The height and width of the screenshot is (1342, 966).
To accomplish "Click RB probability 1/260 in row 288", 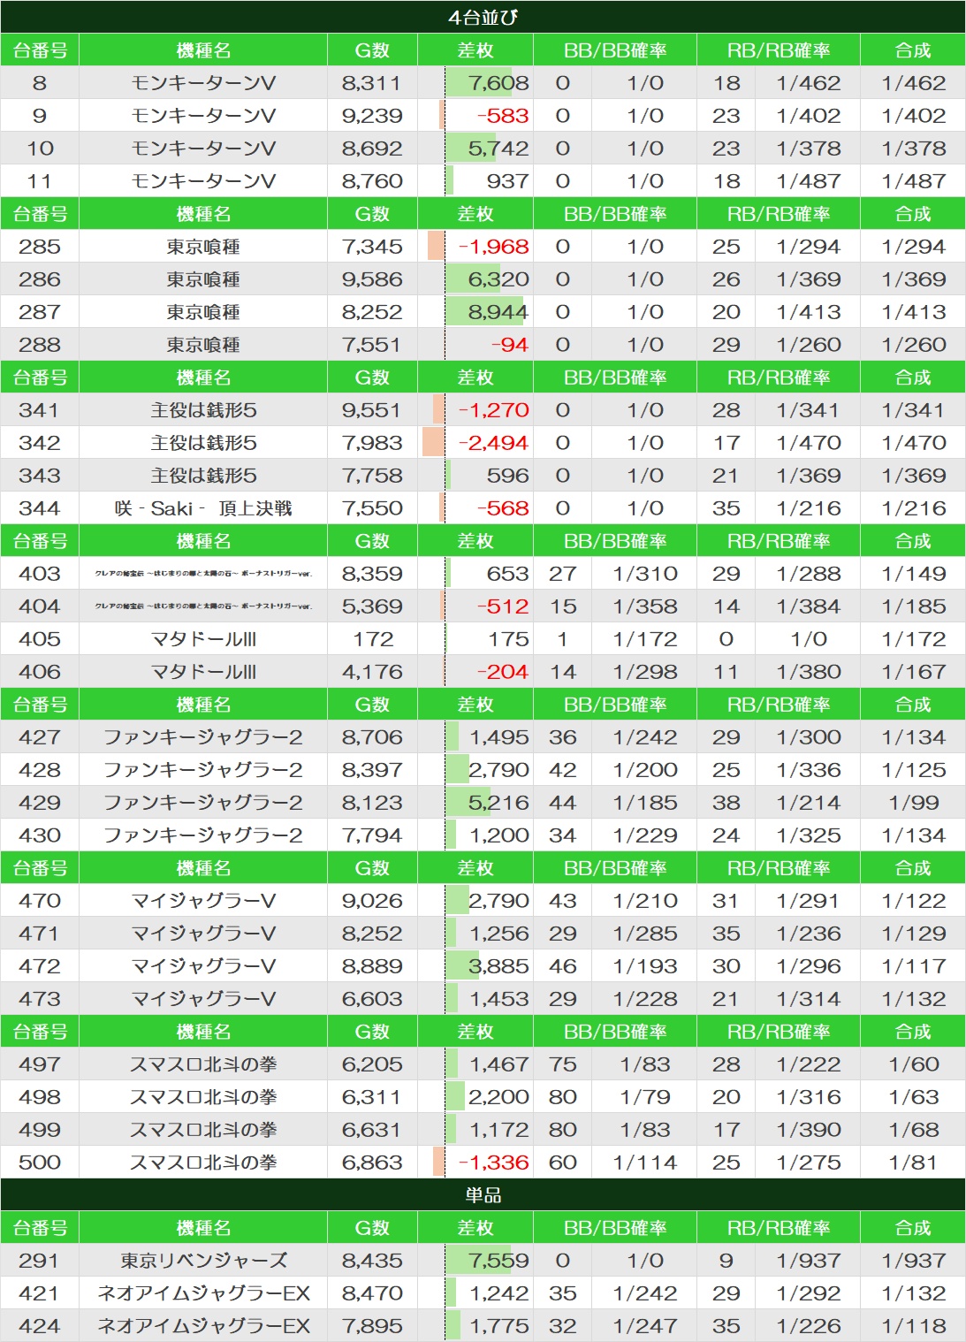I will pyautogui.click(x=809, y=345).
